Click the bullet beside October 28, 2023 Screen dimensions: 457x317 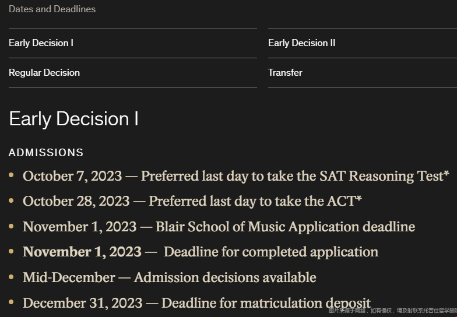point(12,200)
